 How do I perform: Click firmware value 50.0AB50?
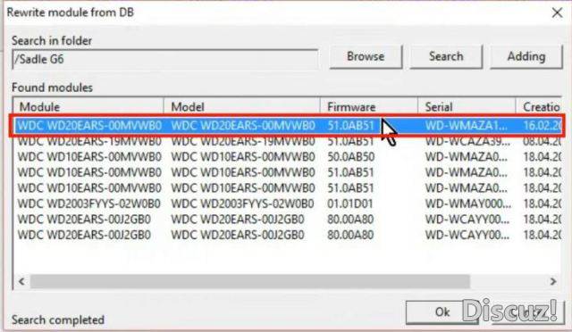(350, 157)
